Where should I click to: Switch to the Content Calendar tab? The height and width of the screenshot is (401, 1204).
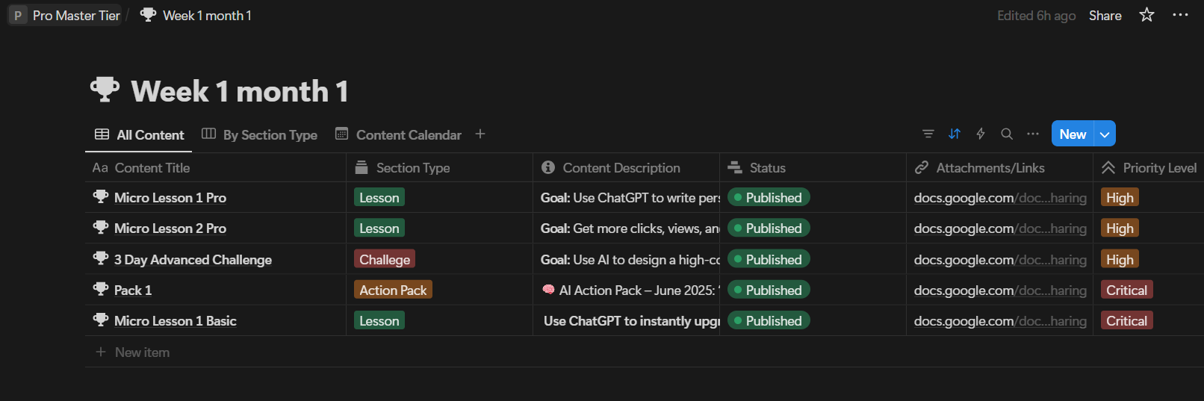[x=399, y=134]
